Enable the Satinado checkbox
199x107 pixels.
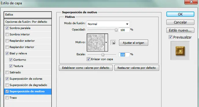tap(7, 72)
